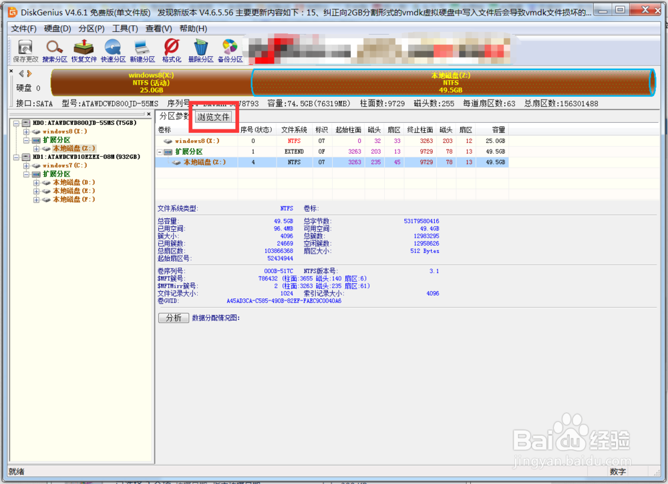Select windows7(C:) label in the tree
This screenshot has width=668, height=484.
pos(65,166)
